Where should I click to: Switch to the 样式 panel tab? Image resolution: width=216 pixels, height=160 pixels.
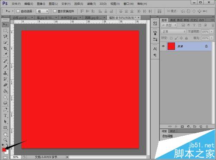pos(173,131)
